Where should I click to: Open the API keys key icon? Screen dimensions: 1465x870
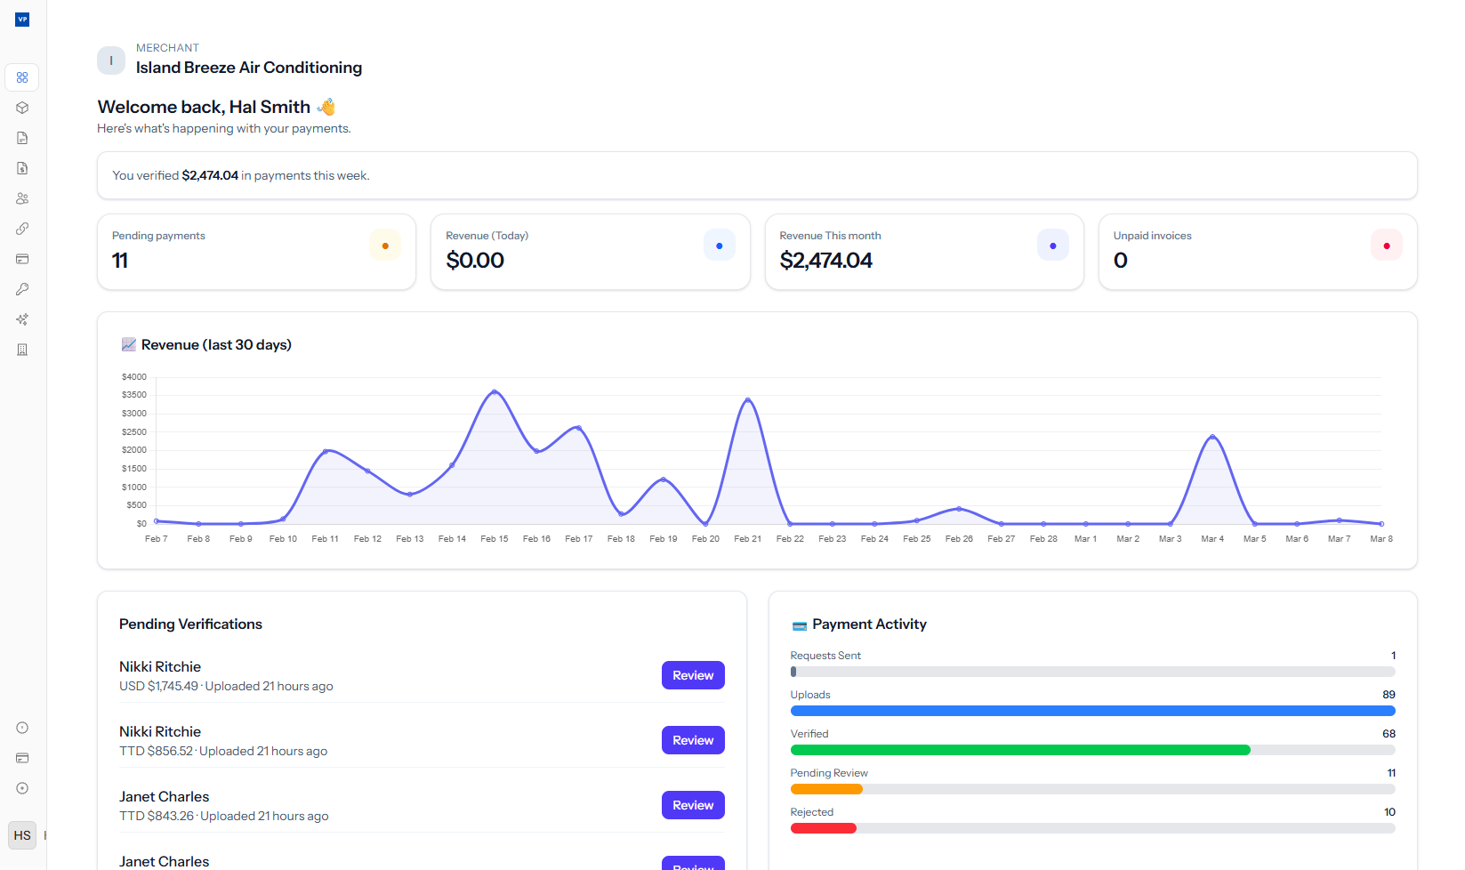click(x=22, y=289)
